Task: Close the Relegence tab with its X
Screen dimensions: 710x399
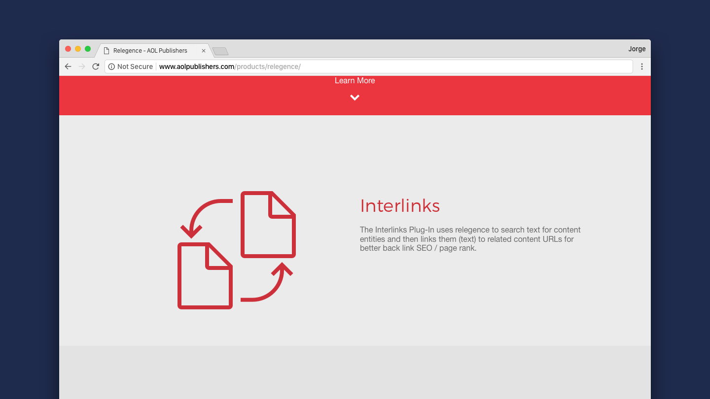Action: tap(204, 51)
